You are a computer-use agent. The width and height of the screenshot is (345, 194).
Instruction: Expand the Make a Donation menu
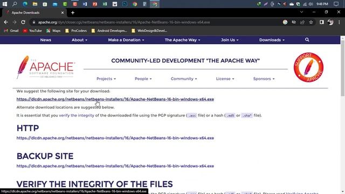click(x=126, y=40)
